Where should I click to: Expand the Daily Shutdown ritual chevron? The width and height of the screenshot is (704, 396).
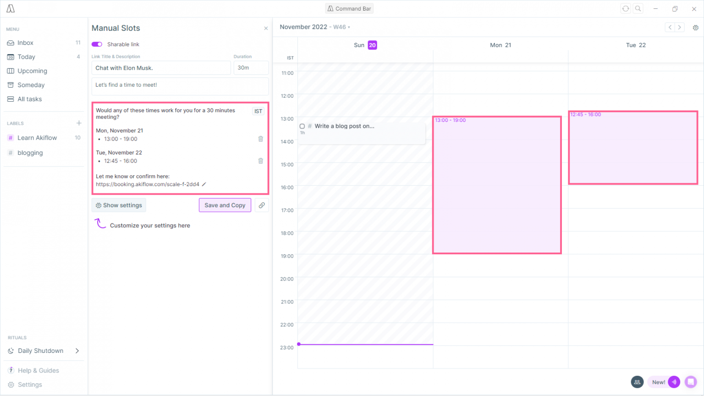point(77,351)
